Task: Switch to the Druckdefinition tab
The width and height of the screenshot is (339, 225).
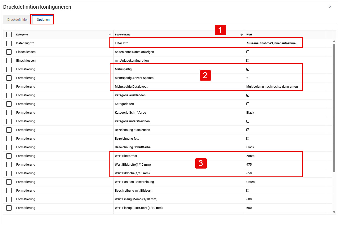Action: (x=18, y=20)
